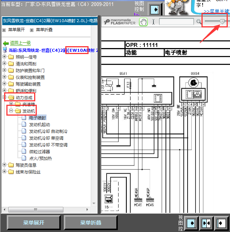The width and height of the screenshot is (230, 232).
Task: Click the 菜单折叠 list icon at top
Action: 32,30
